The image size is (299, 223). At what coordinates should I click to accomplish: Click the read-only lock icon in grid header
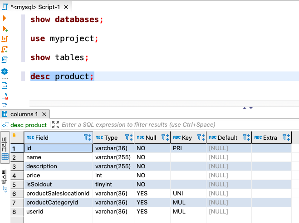[x=14, y=135]
